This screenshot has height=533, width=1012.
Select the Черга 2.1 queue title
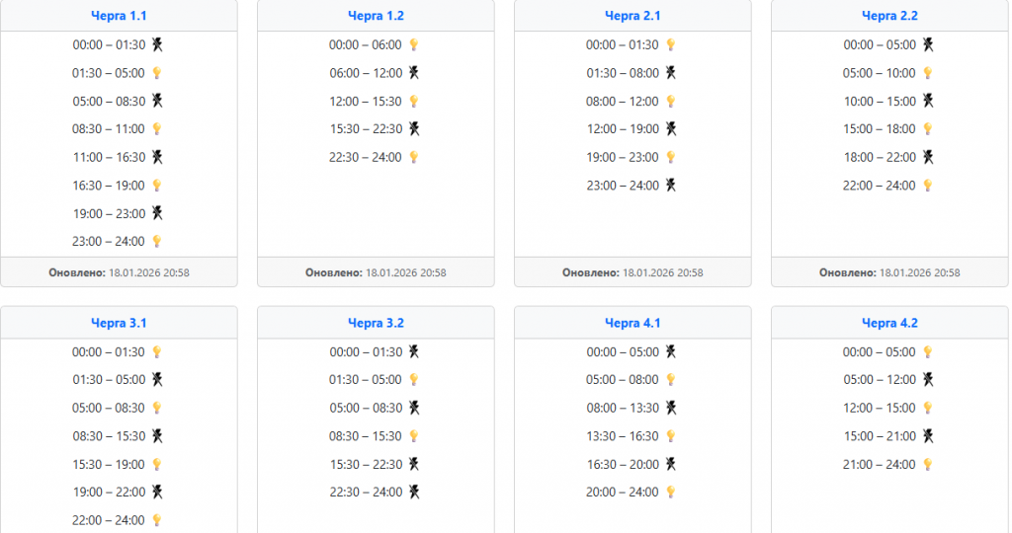tap(632, 16)
